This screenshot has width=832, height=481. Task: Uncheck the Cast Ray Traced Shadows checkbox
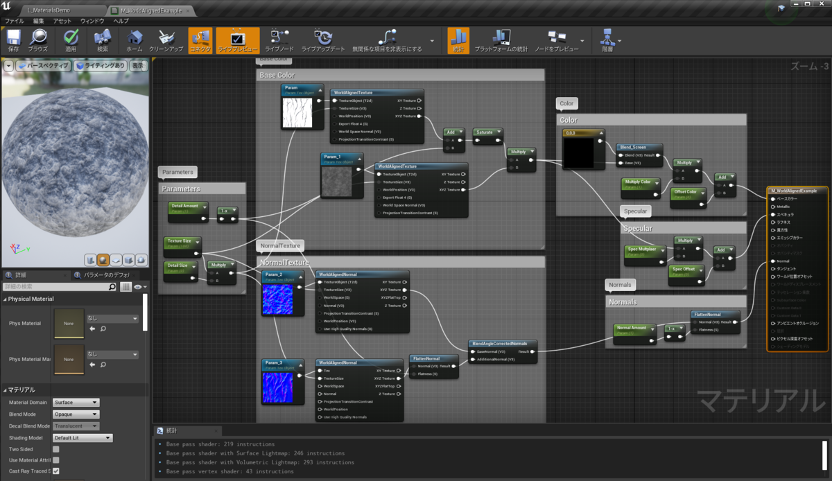point(56,471)
